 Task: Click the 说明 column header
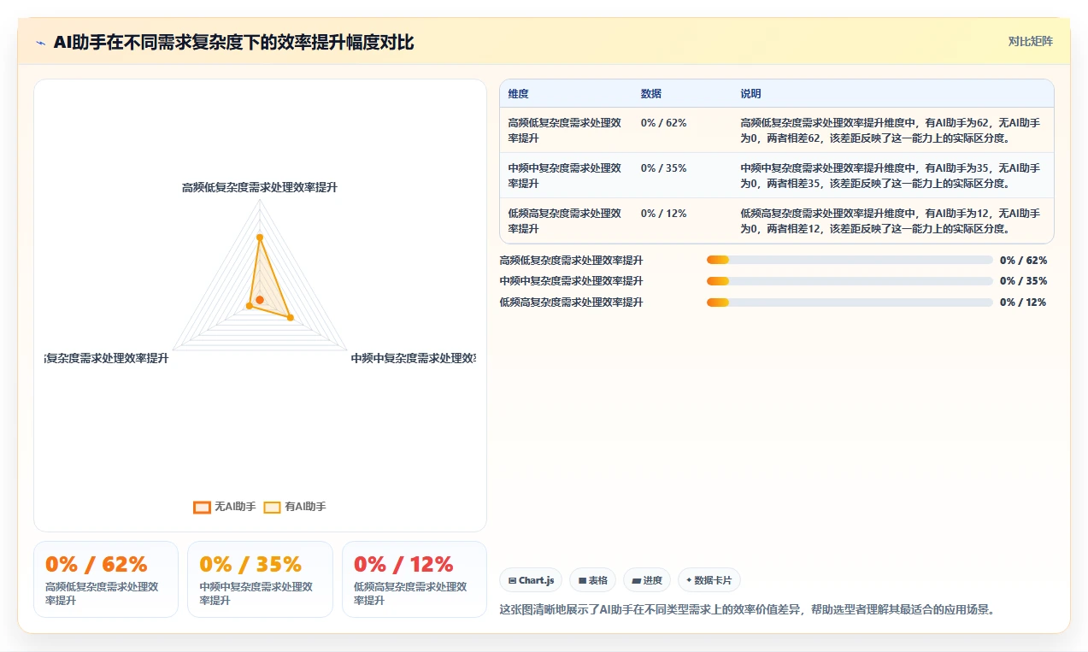(x=750, y=94)
